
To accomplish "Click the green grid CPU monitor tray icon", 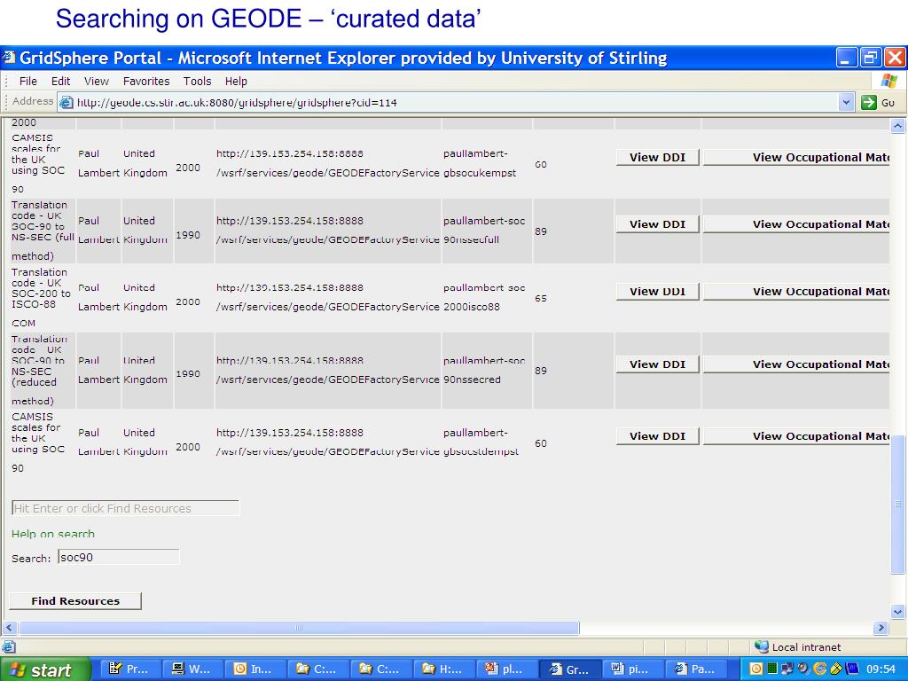I will point(772,669).
